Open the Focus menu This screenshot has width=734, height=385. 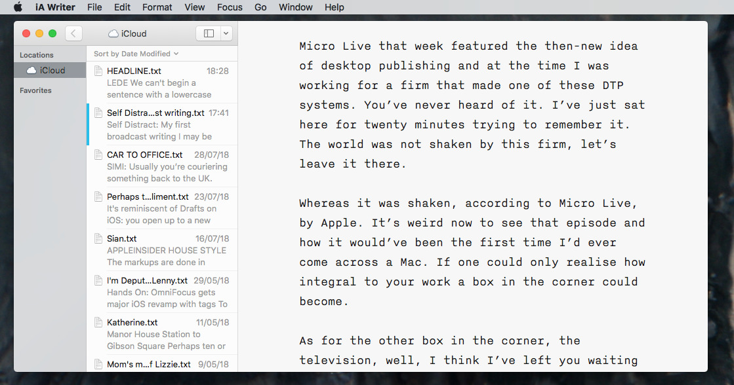(230, 7)
